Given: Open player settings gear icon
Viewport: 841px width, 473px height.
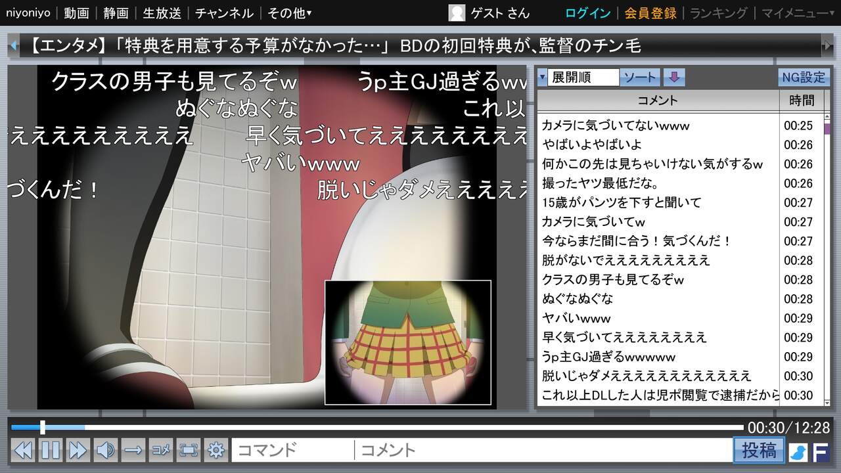Looking at the screenshot, I should (216, 450).
